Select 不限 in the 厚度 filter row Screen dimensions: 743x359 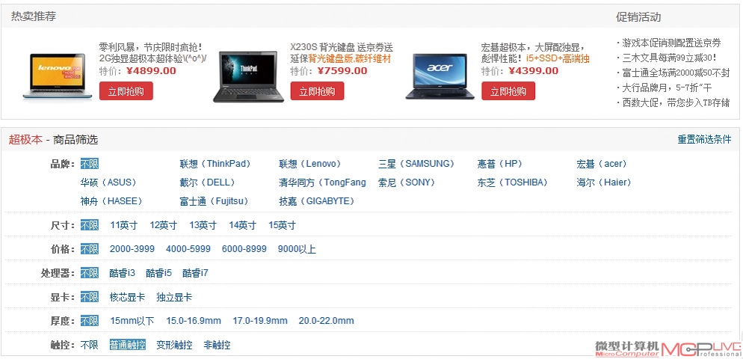point(90,321)
